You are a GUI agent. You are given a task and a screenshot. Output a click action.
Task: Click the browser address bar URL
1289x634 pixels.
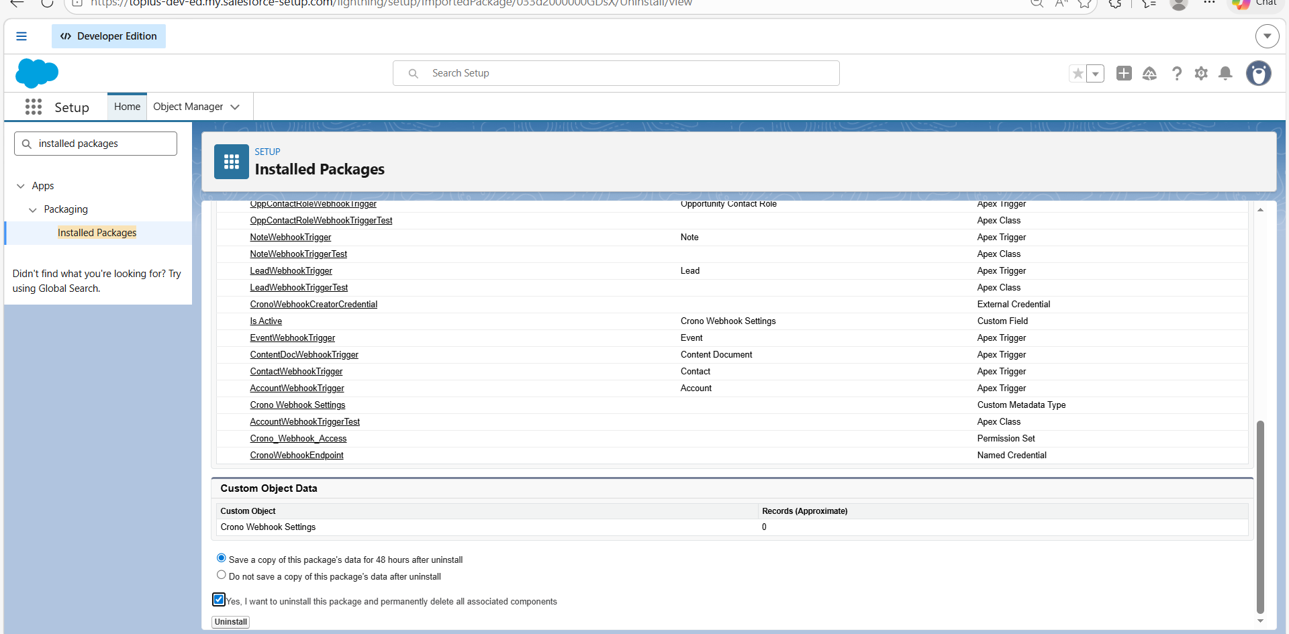coord(391,3)
